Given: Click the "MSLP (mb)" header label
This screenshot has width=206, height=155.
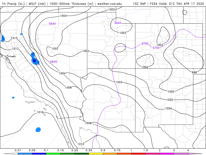Looking at the screenshot, I should tap(37, 4).
